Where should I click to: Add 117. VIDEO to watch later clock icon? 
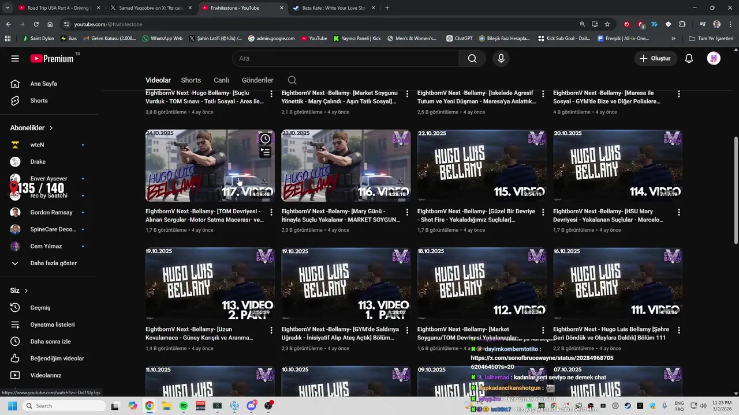click(x=265, y=139)
